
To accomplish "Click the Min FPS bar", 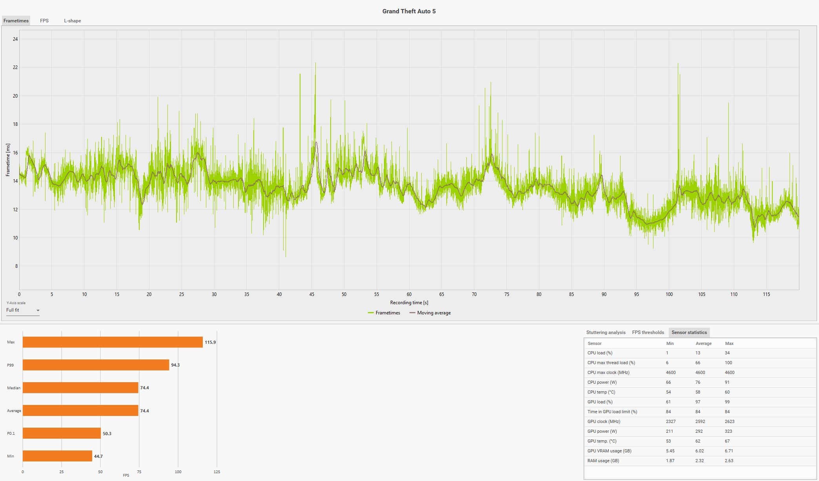I will pyautogui.click(x=57, y=456).
